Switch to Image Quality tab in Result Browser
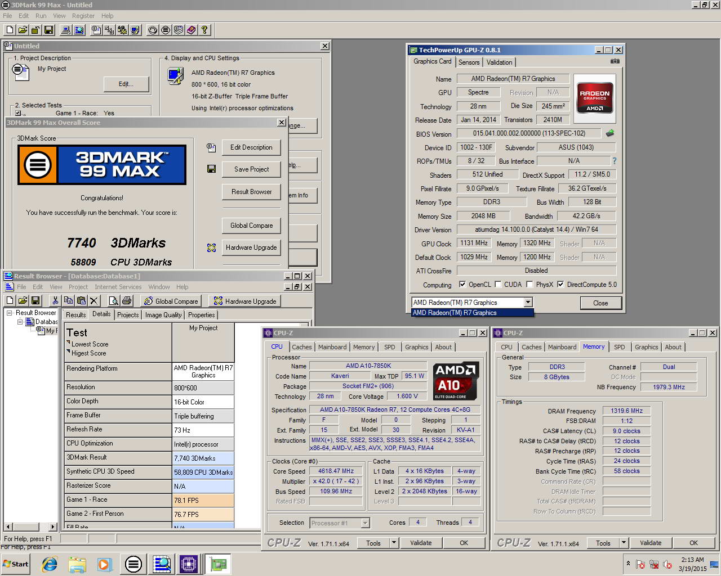721x576 pixels. tap(163, 315)
